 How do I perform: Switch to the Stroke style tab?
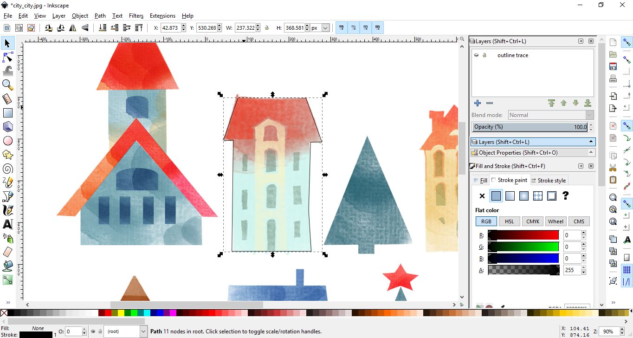(549, 180)
